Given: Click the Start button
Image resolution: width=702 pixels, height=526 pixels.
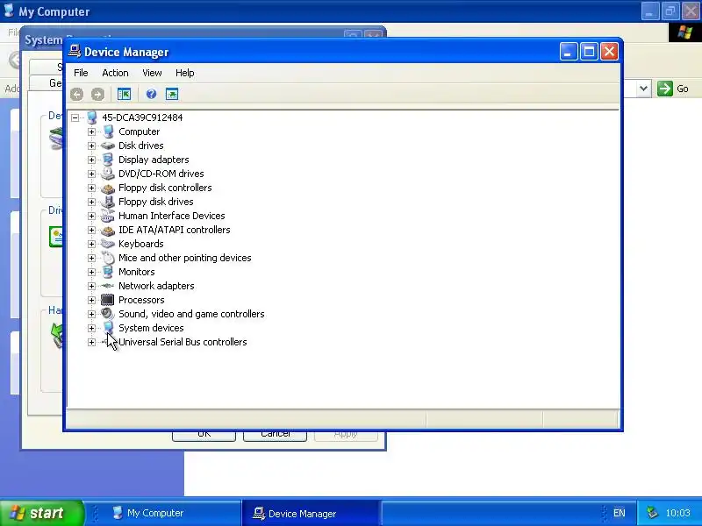Looking at the screenshot, I should (x=42, y=513).
